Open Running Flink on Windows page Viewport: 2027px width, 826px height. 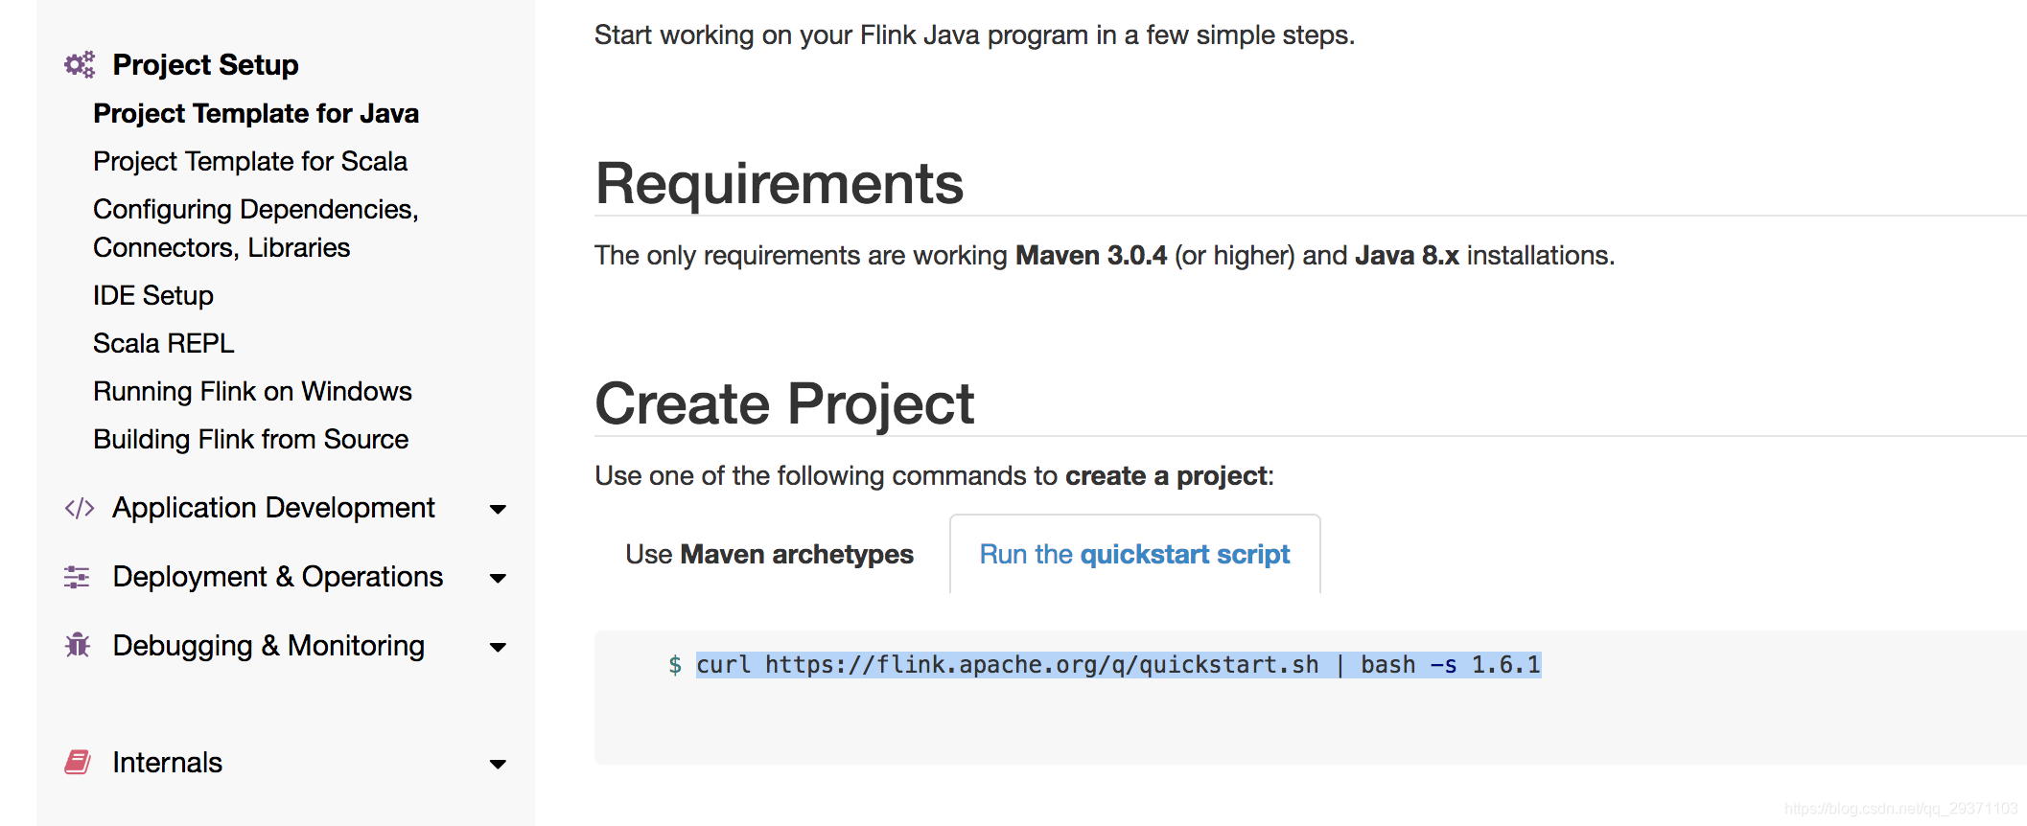252,391
